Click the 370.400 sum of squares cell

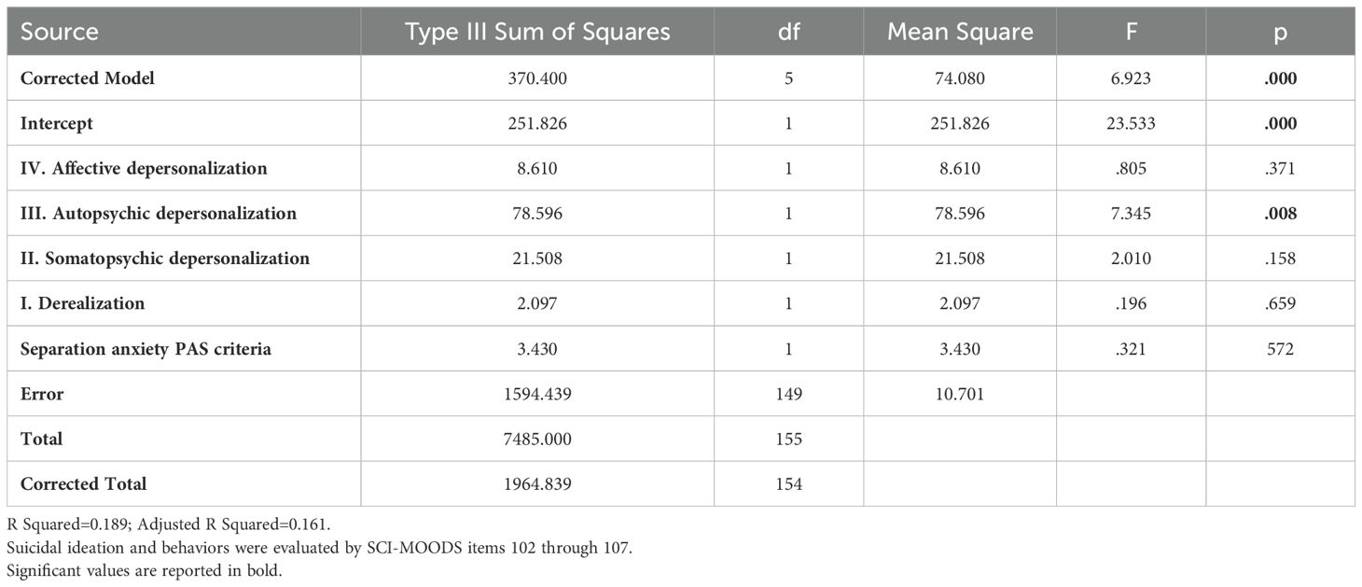[537, 78]
